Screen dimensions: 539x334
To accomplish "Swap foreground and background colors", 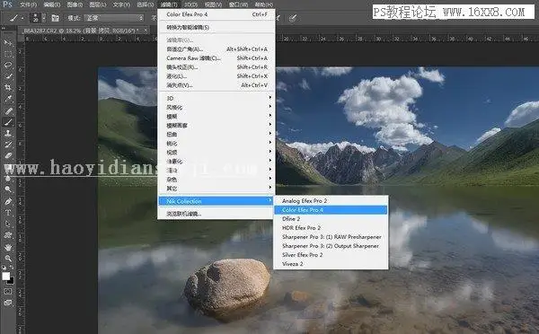I will click(x=12, y=268).
